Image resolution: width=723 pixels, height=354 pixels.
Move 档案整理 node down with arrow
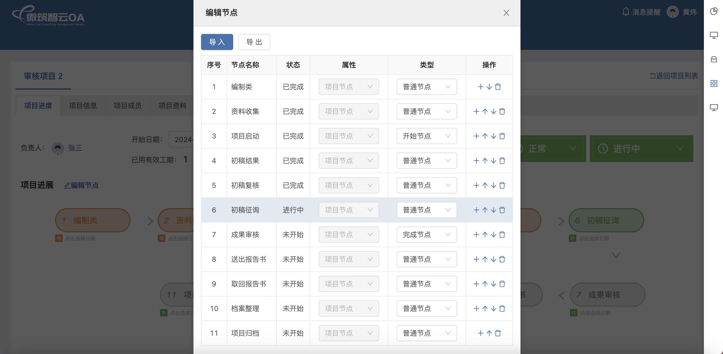tap(493, 308)
